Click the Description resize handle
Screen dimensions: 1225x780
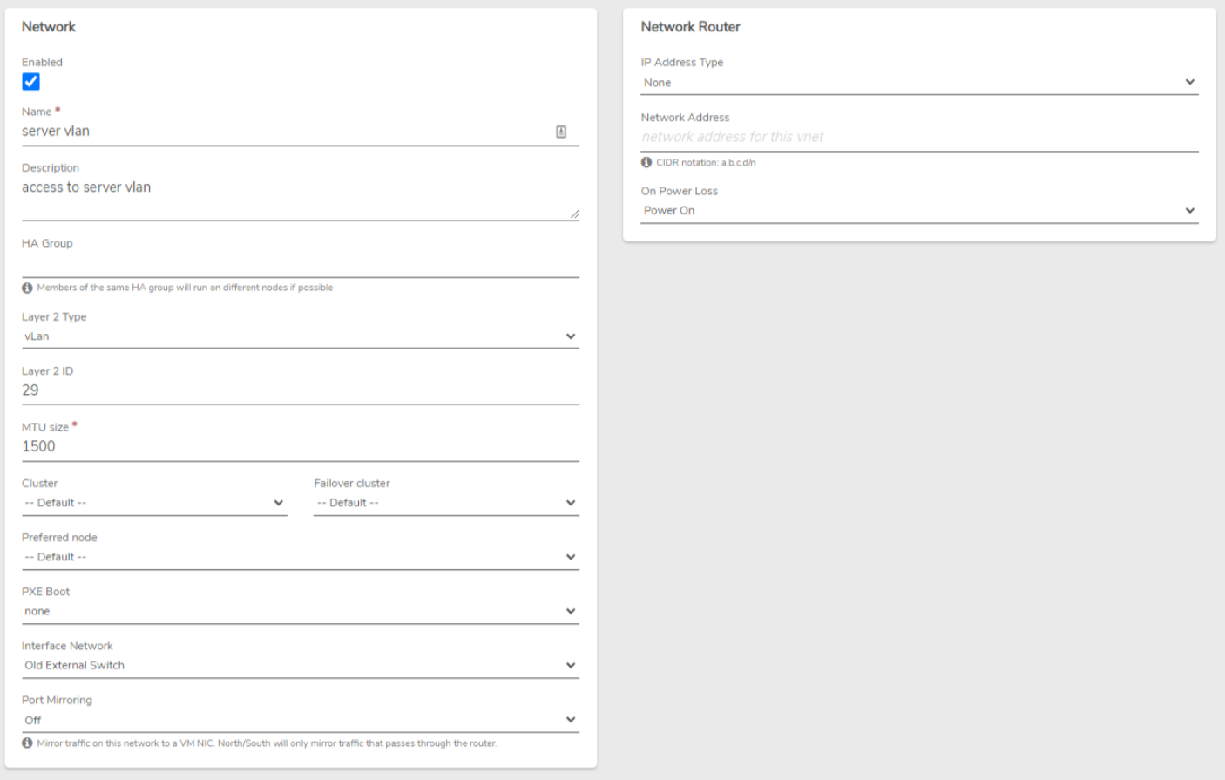click(574, 214)
